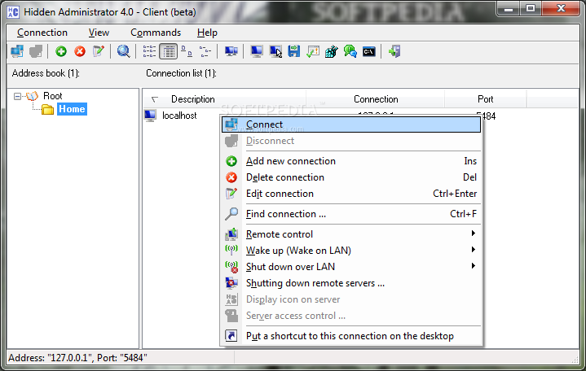The image size is (586, 371).
Task: Open the View menu
Action: click(99, 33)
